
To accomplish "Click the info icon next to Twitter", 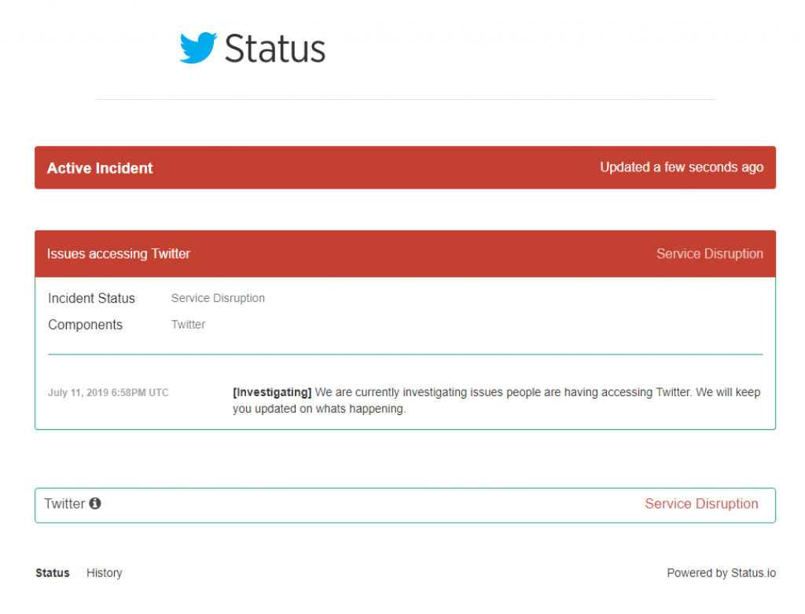I will [95, 504].
